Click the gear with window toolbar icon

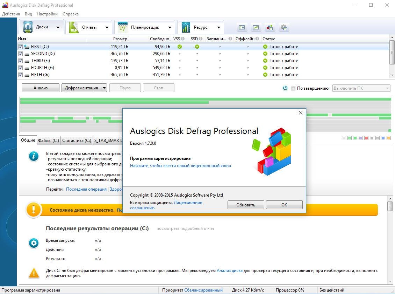coord(284,27)
